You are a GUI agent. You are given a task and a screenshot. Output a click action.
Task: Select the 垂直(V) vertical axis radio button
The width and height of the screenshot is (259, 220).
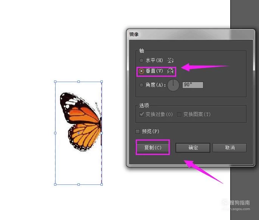141,71
